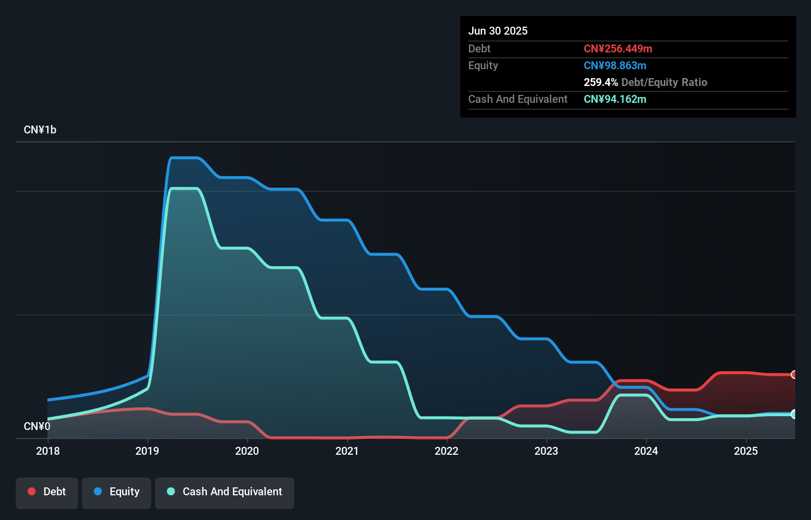Click the teal cash value CN¥94.162m in tooltip
The height and width of the screenshot is (520, 811).
point(615,99)
